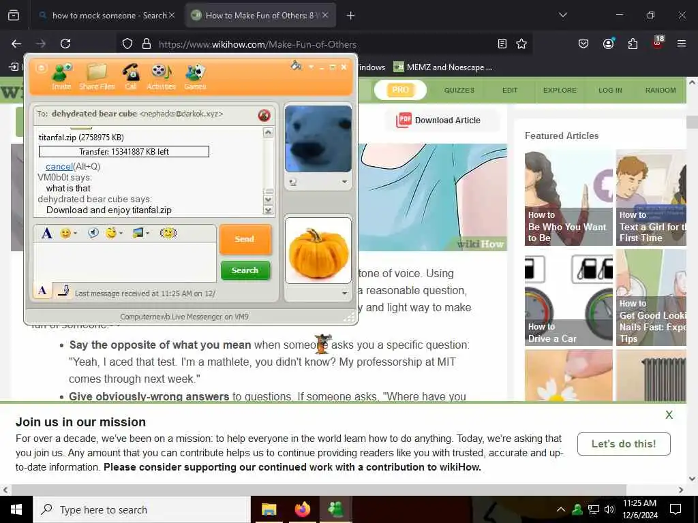Open dropdown under the pumpkin display picture

(x=344, y=293)
